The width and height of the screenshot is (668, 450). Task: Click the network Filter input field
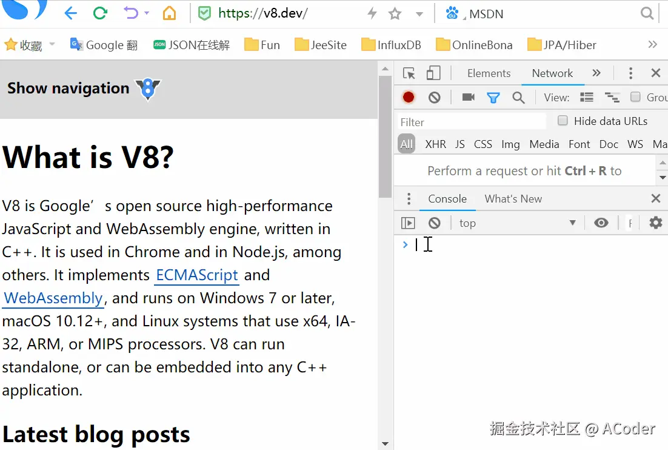click(x=471, y=122)
